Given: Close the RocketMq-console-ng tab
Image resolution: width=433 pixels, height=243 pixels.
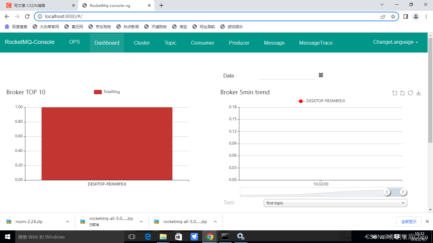Looking at the screenshot, I should (x=149, y=5).
